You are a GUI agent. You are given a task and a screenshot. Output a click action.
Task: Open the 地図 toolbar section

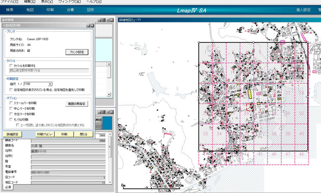[x=30, y=10]
